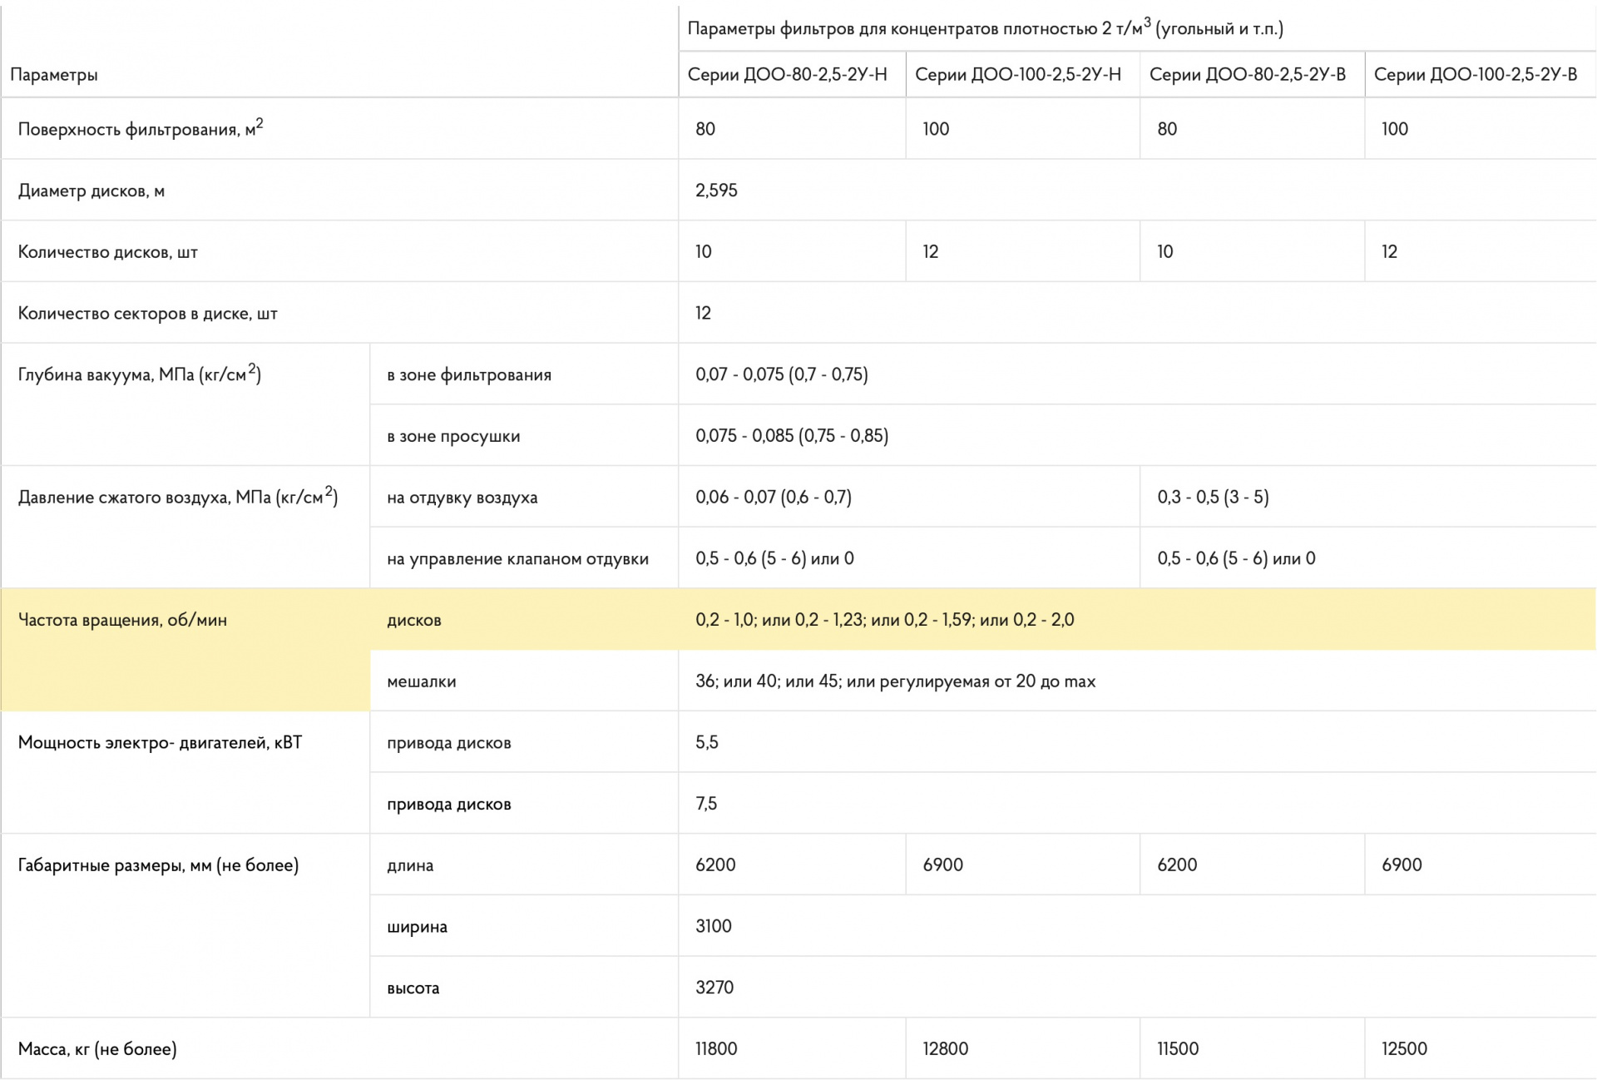The image size is (1597, 1080).
Task: Click the highlighted Частота вращения row label
Action: click(x=122, y=620)
